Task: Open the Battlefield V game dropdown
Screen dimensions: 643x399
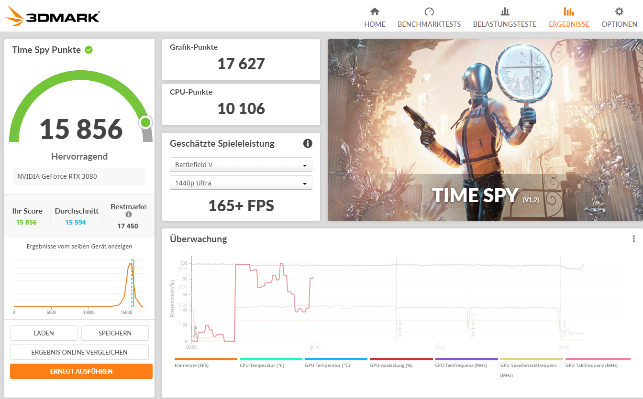Action: click(x=241, y=165)
